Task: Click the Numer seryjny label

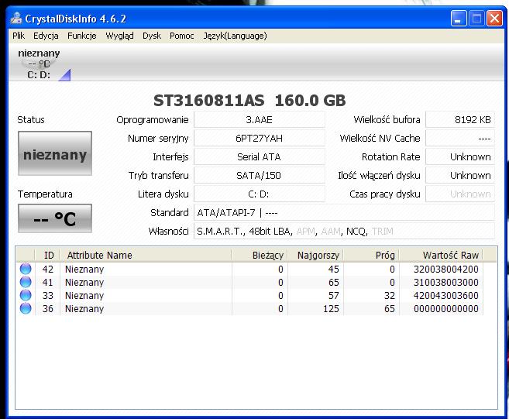Action: [158, 139]
